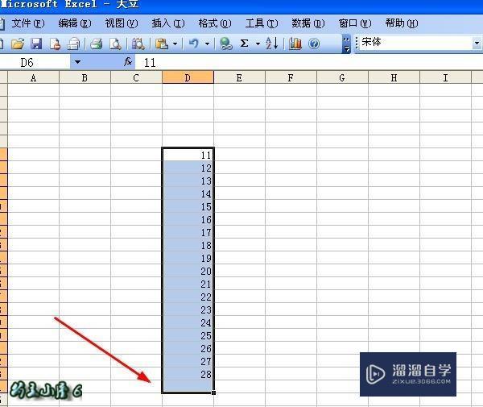This screenshot has height=407, width=483.
Task: Click the Save floppy disk icon
Action: [36, 44]
